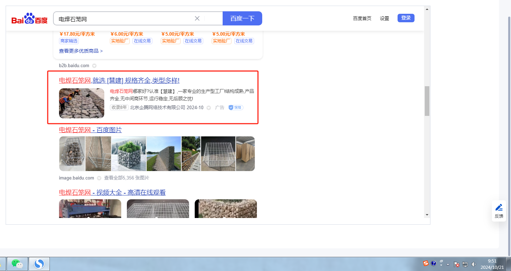
Task: Select the 商家精选 tag
Action: point(69,41)
